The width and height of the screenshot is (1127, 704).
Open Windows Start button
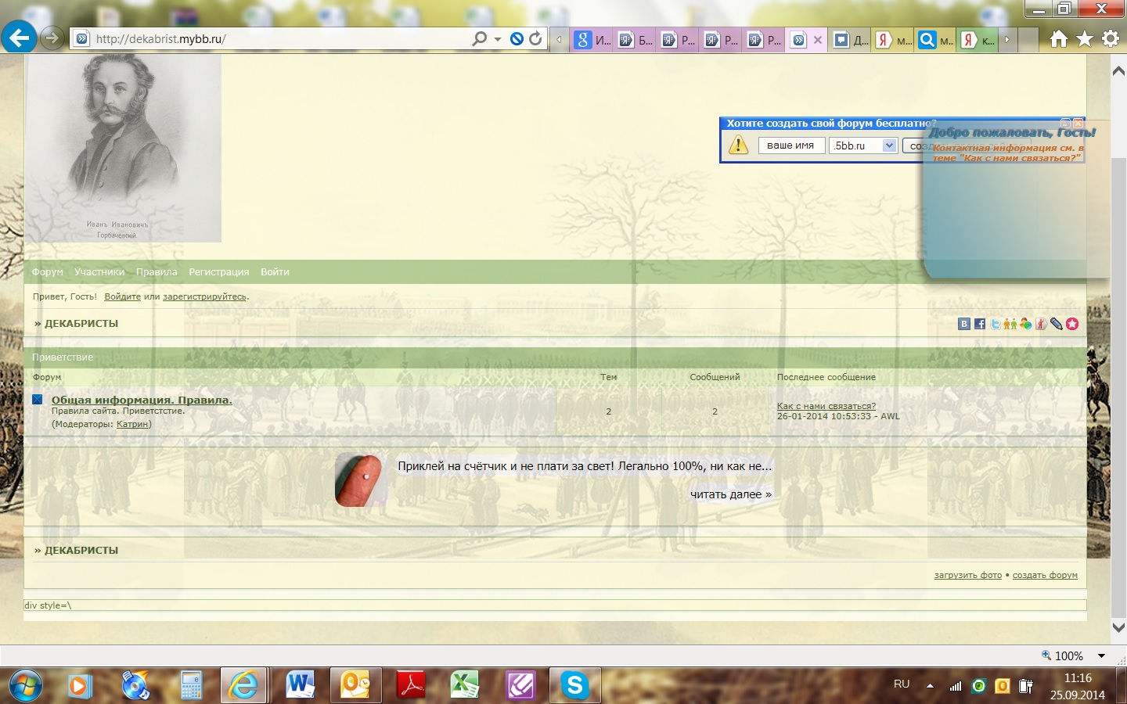pos(24,685)
